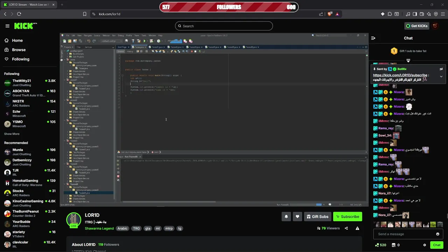
Task: Open the Szlw Minecraft channel
Action: point(30,113)
